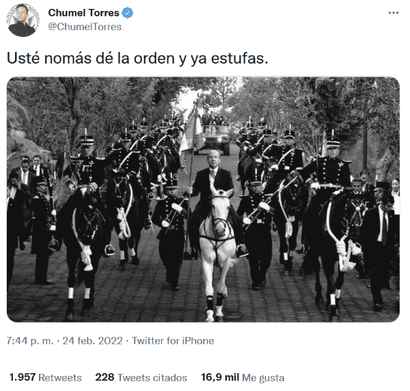Click the 'Tweets citados' label
410x391 pixels.
pos(152,377)
